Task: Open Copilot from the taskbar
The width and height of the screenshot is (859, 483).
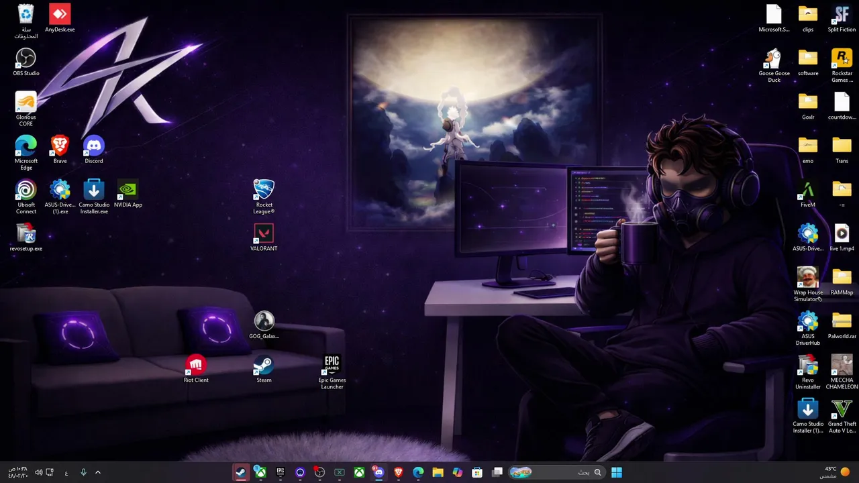Action: coord(458,472)
